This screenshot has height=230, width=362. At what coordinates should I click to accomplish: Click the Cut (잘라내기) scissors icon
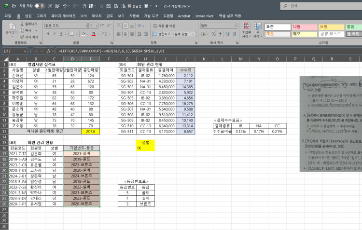click(22, 24)
